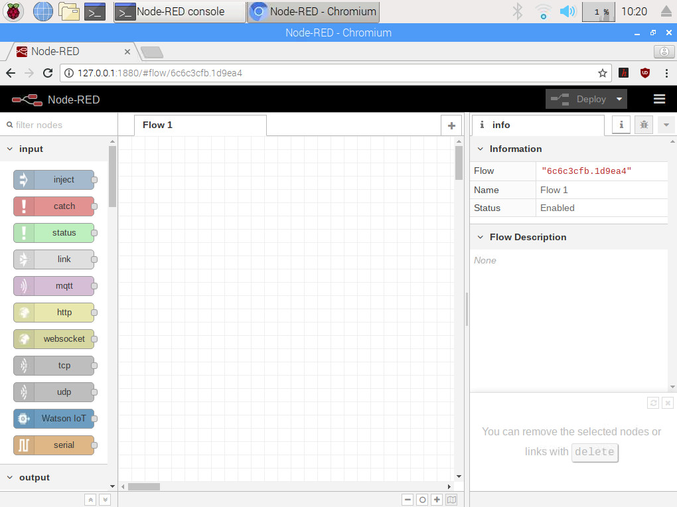Collapse the Information section
677x507 pixels.
point(569,149)
